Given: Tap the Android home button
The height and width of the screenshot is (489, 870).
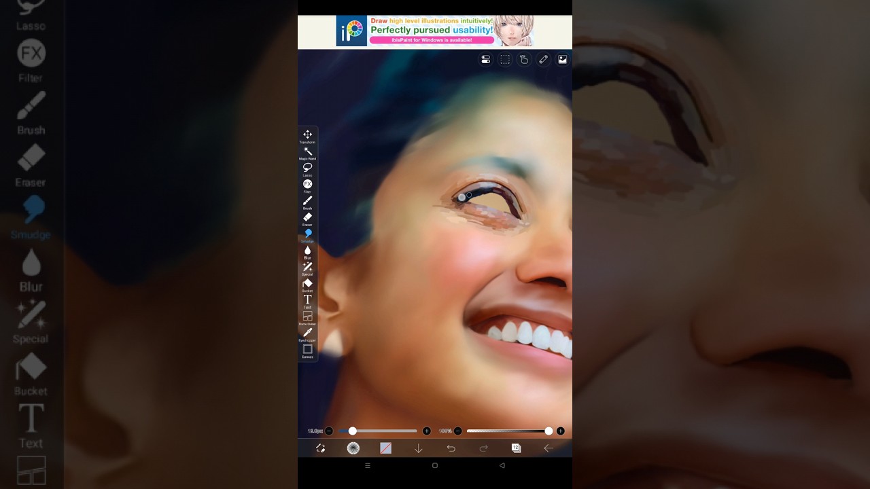Looking at the screenshot, I should (x=435, y=466).
